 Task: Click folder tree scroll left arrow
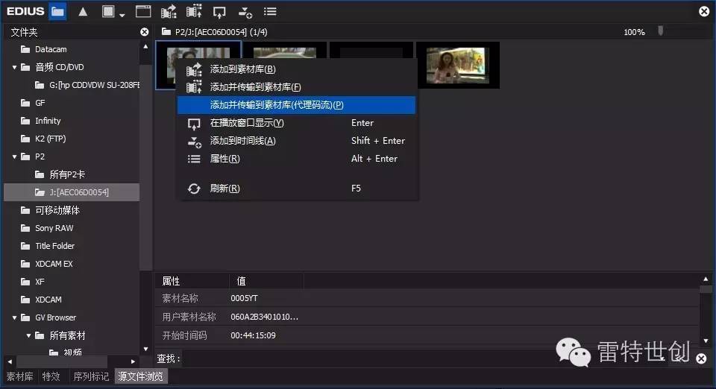point(10,361)
